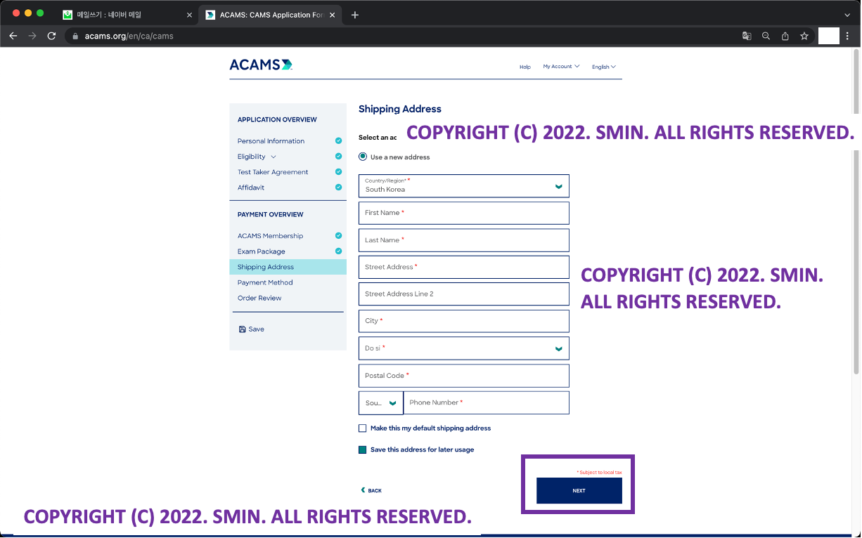Viewport: 862px width, 538px height.
Task: Click inside the Last Name field
Action: (x=464, y=240)
